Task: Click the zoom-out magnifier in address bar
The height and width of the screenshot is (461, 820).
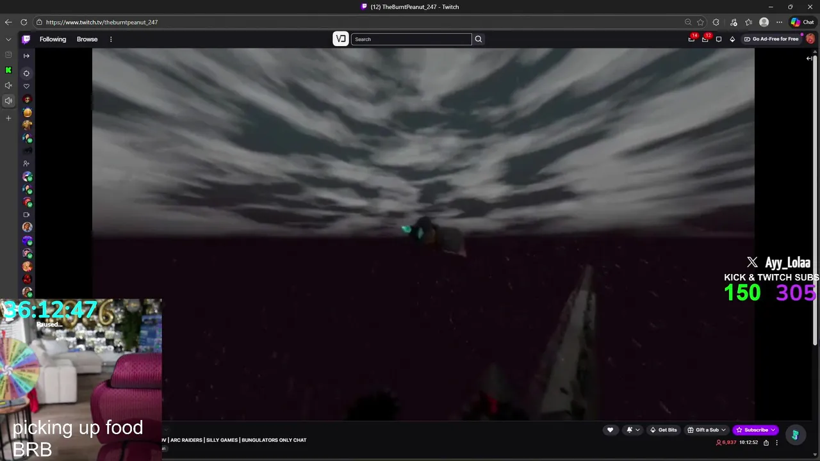Action: tap(688, 22)
